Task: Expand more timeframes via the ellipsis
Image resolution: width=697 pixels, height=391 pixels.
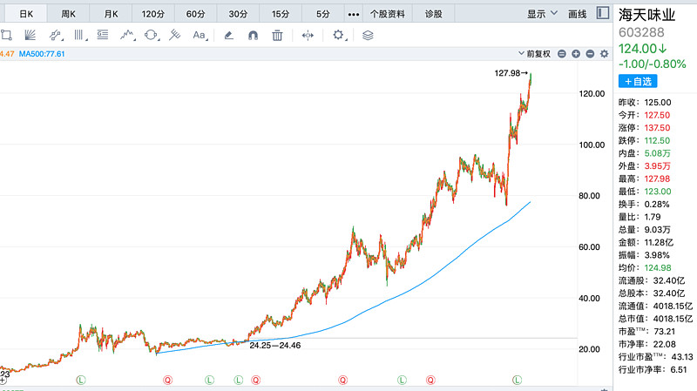Action: pos(353,14)
